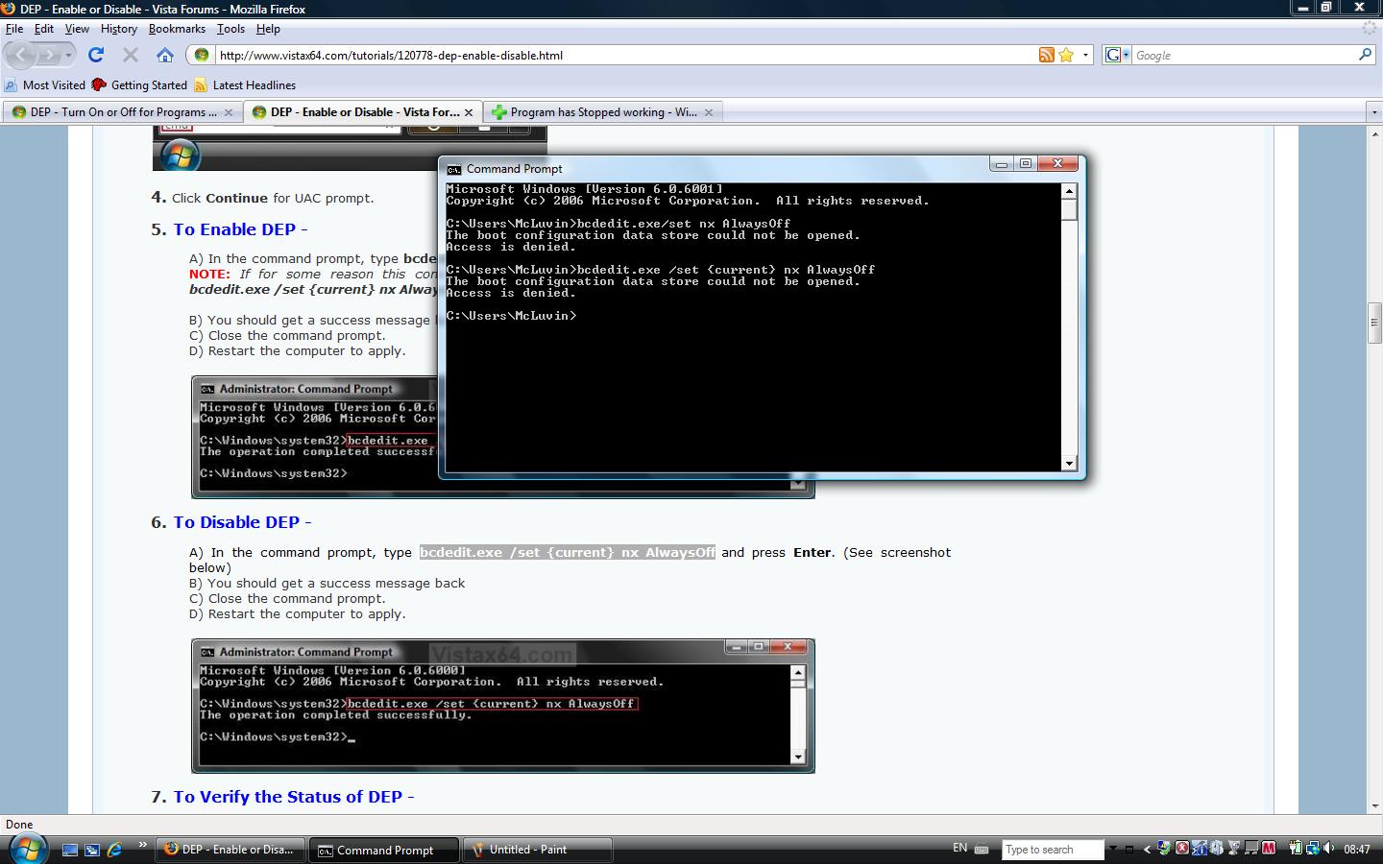Open the taskbar search options dropdown arrow

(1113, 849)
